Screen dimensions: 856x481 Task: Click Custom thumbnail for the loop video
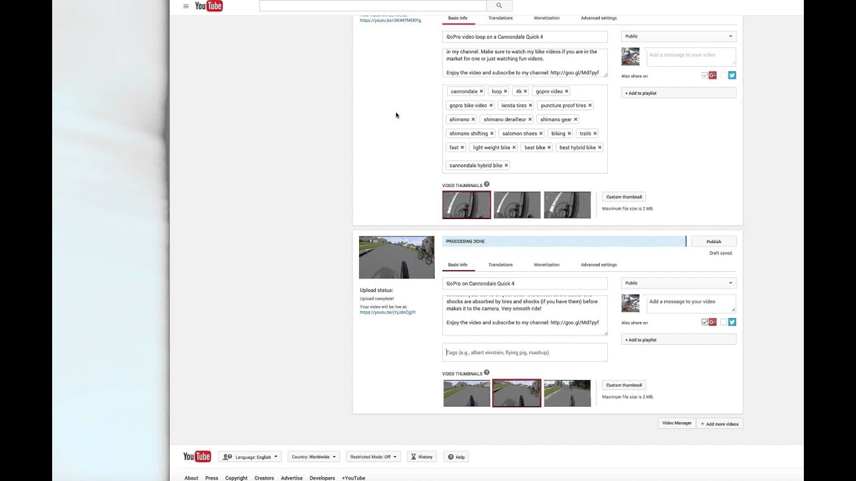point(624,197)
